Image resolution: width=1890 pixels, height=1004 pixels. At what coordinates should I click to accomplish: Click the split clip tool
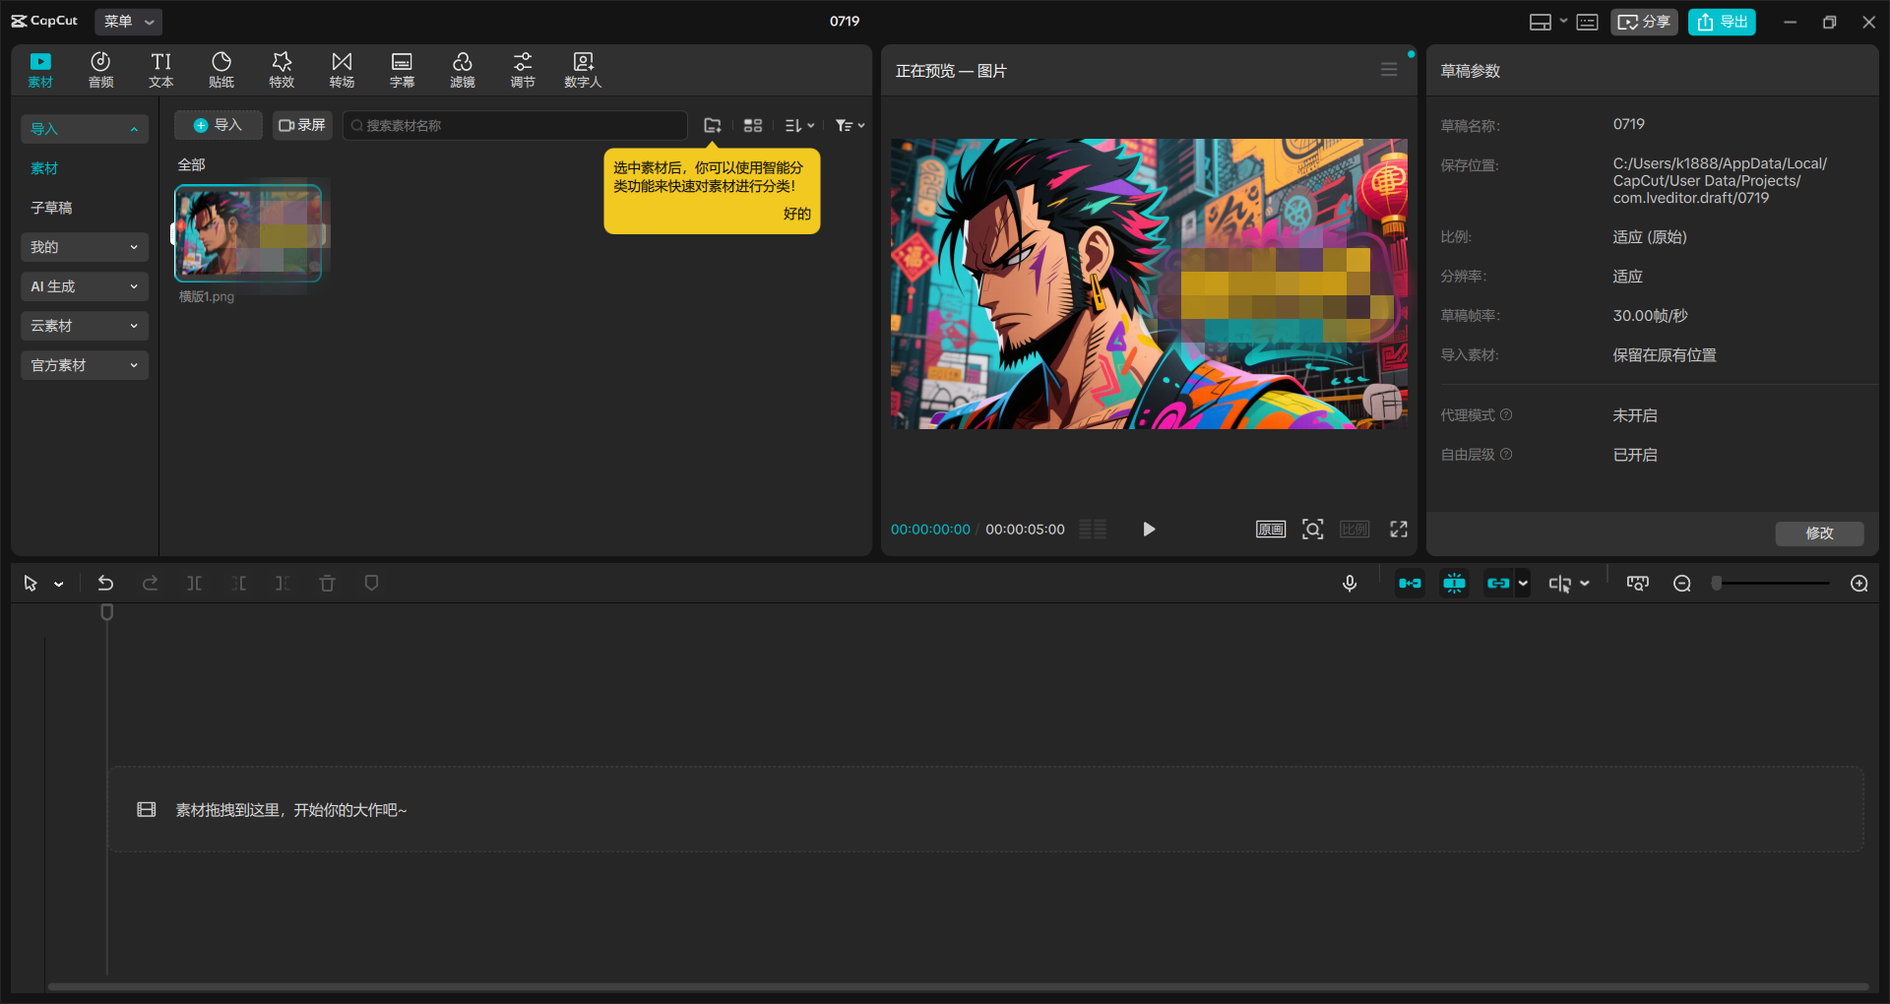pyautogui.click(x=194, y=584)
